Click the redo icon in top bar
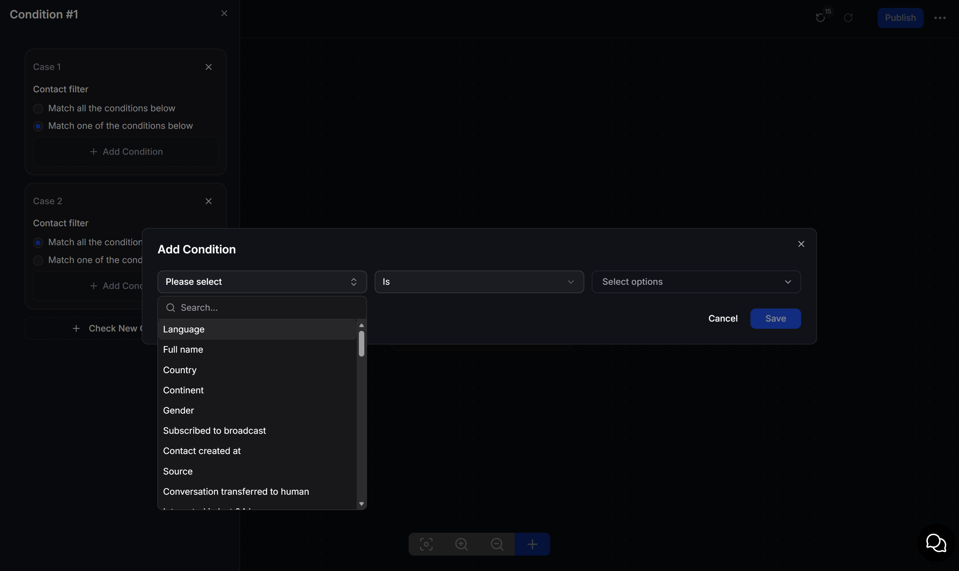The width and height of the screenshot is (959, 571). [848, 18]
